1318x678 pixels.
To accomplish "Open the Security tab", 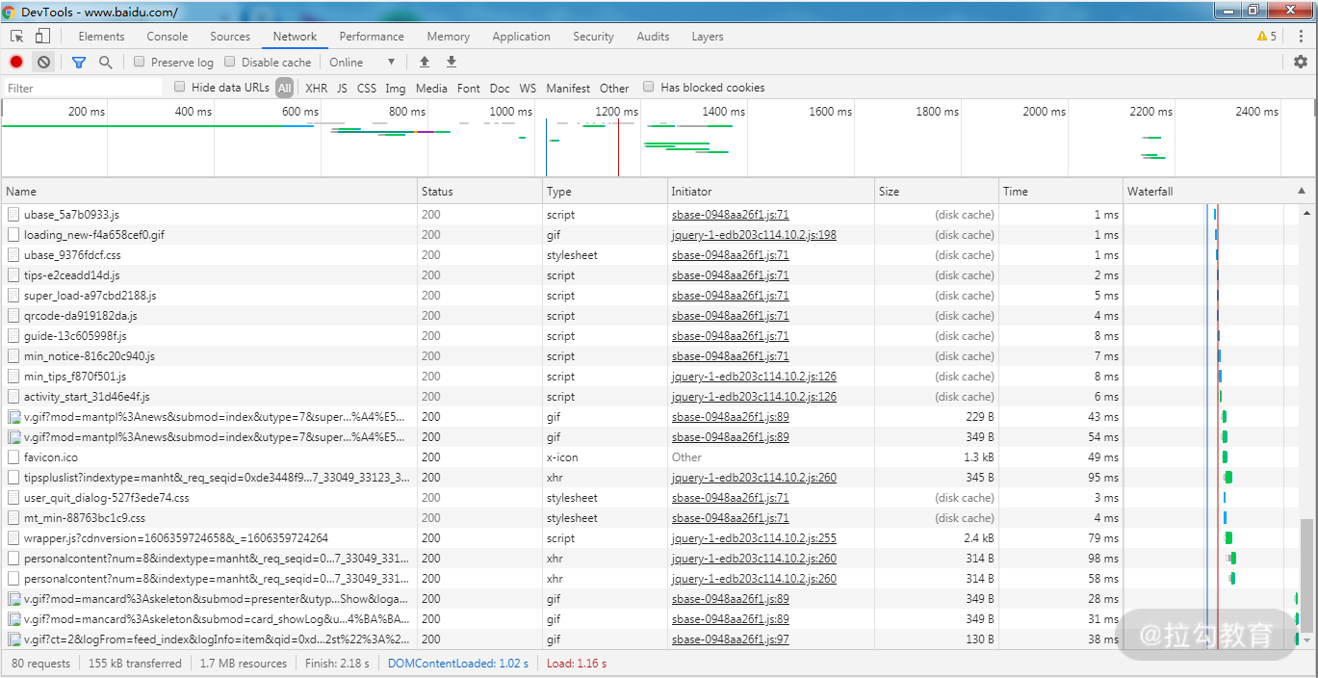I will pyautogui.click(x=593, y=37).
